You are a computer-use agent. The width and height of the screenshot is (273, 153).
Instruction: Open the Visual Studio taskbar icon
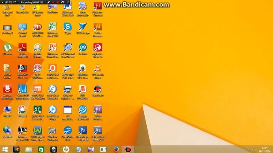click(x=91, y=149)
